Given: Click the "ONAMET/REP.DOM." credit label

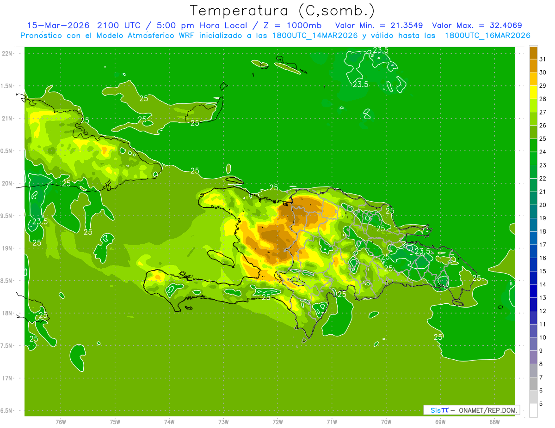Looking at the screenshot, I should (x=488, y=410).
